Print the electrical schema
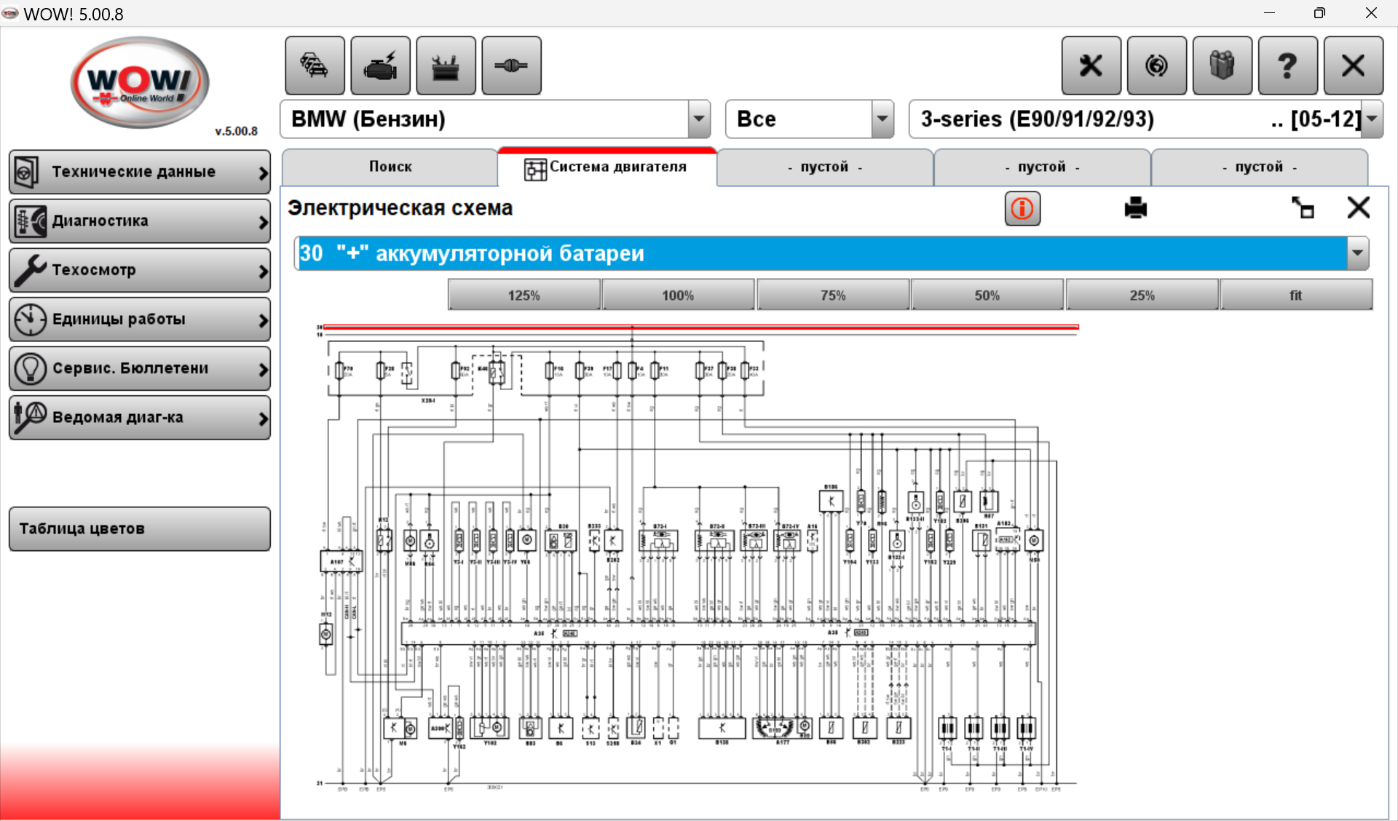Screen dimensions: 1398x821 [x=1135, y=209]
